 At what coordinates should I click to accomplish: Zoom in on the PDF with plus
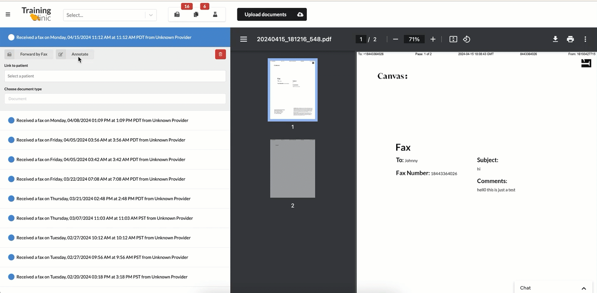tap(433, 39)
